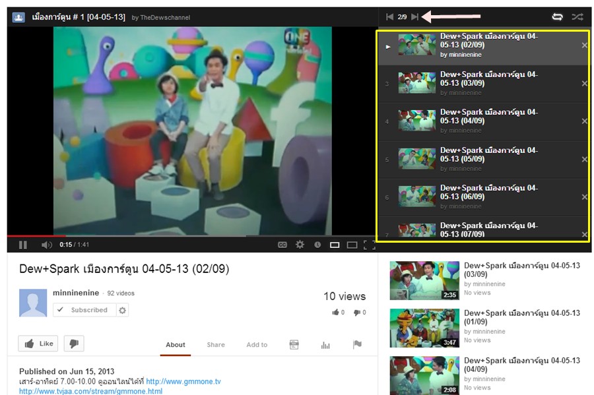The height and width of the screenshot is (395, 594).
Task: Remove (02/09) video from playlist
Action: coord(585,46)
